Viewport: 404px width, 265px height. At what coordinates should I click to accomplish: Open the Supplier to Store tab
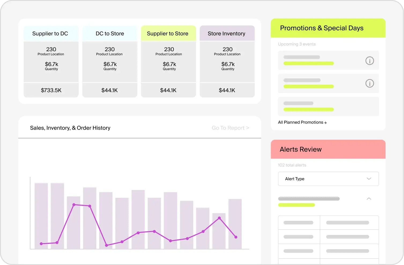[x=168, y=33]
